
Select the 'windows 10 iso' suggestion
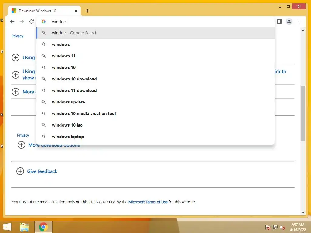click(156, 125)
